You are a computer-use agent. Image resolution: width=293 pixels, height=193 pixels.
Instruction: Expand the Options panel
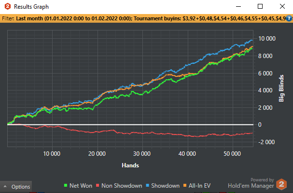pyautogui.click(x=16, y=187)
